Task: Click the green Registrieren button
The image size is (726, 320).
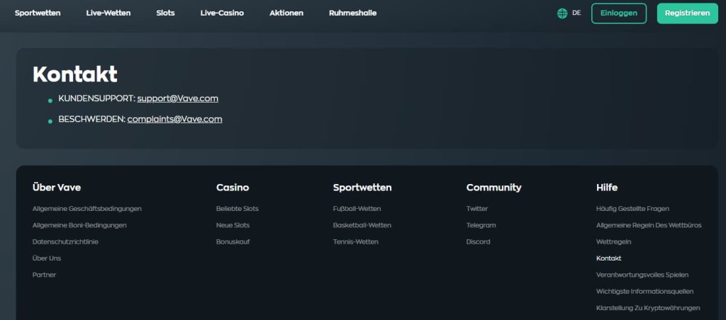Action: tap(687, 13)
